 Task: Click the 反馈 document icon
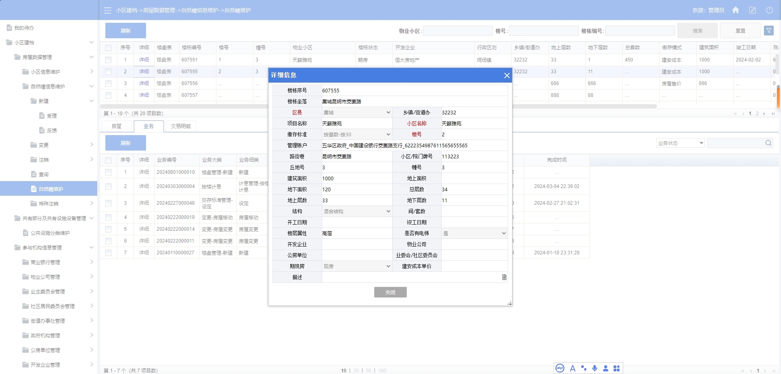(41, 130)
